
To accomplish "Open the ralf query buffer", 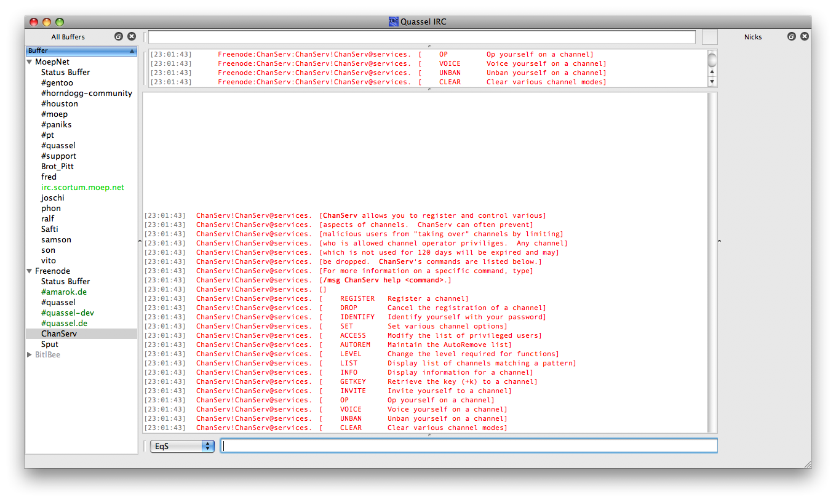I will [48, 219].
